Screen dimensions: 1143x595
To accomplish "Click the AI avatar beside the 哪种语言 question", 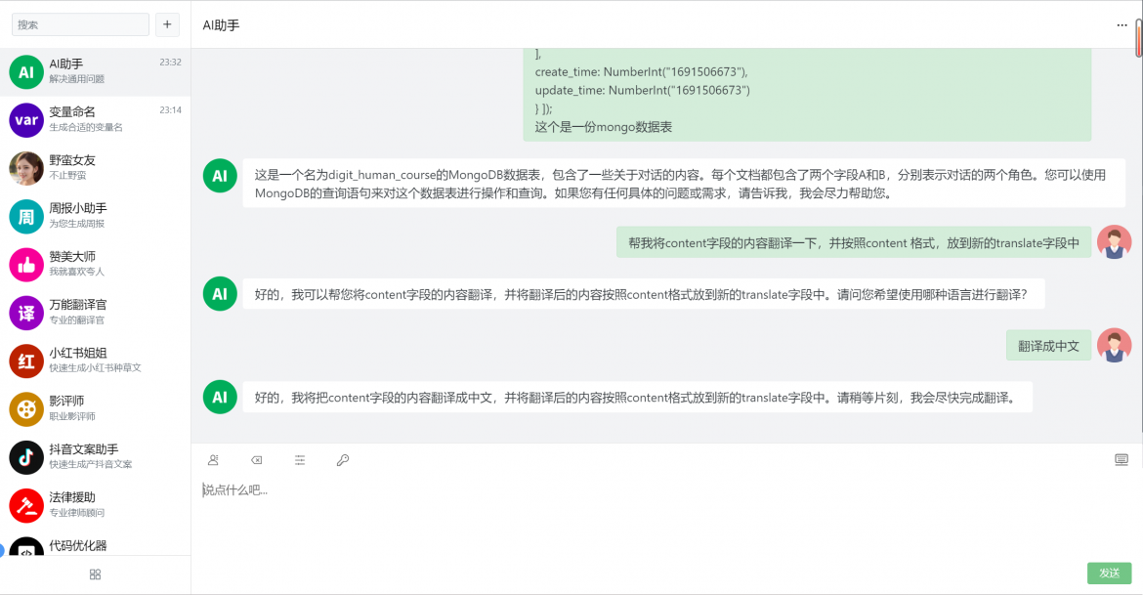I will click(x=220, y=294).
